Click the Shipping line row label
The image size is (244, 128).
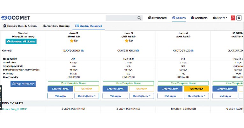point(10,59)
